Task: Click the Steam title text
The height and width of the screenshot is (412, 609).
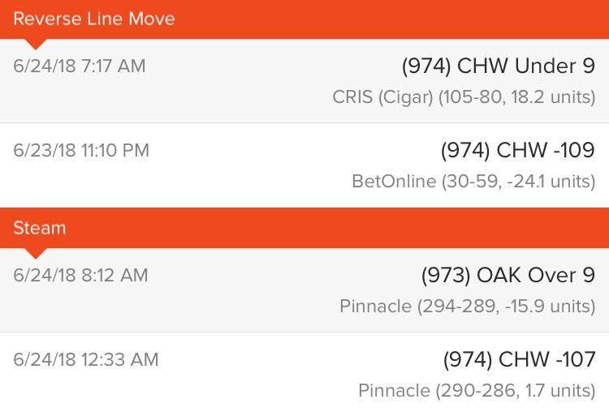Action: pyautogui.click(x=40, y=228)
